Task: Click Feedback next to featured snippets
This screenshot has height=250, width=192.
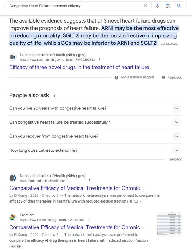Action: pos(174,77)
